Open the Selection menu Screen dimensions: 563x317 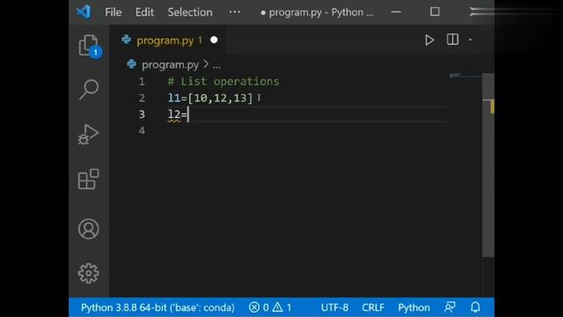(190, 12)
